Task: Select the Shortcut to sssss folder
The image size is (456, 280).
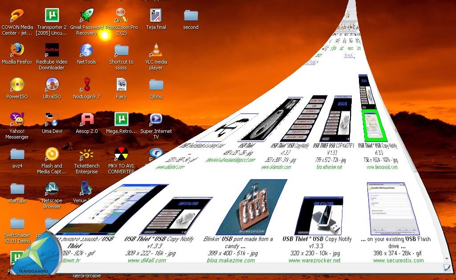Action: 121,50
